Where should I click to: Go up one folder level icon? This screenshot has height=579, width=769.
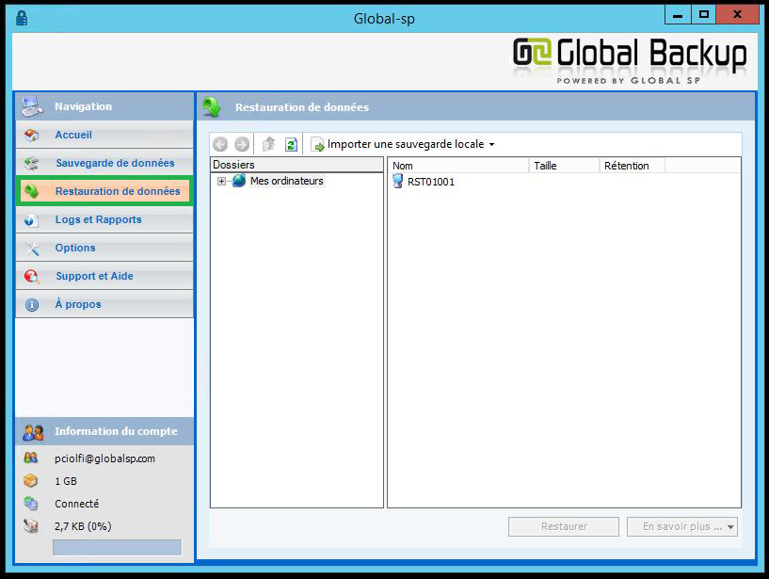268,144
